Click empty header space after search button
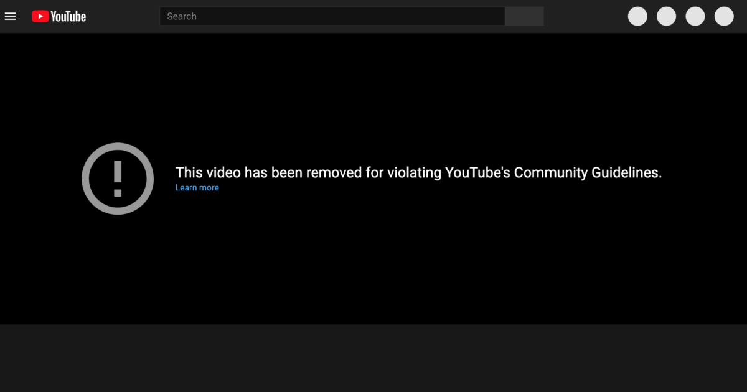747x392 pixels. pos(585,16)
